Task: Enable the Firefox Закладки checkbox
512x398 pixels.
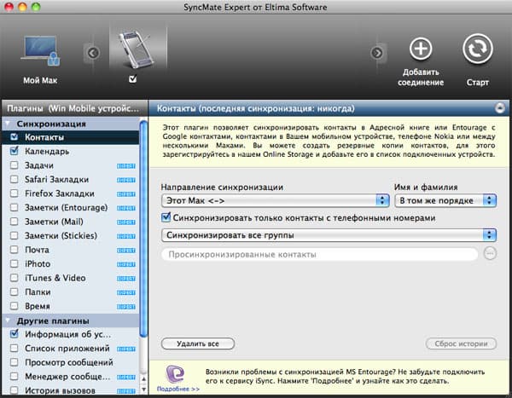Action: (x=14, y=193)
